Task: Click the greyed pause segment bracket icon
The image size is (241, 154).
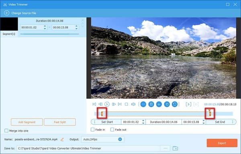Action: coord(196,104)
